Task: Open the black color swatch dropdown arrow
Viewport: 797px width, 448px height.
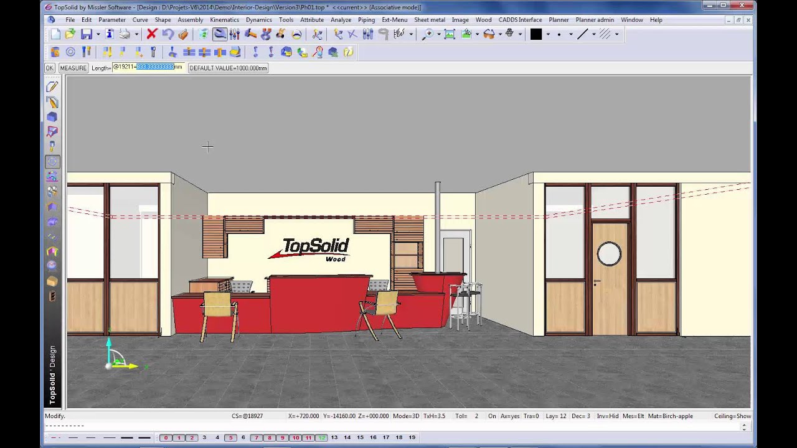Action: click(547, 34)
